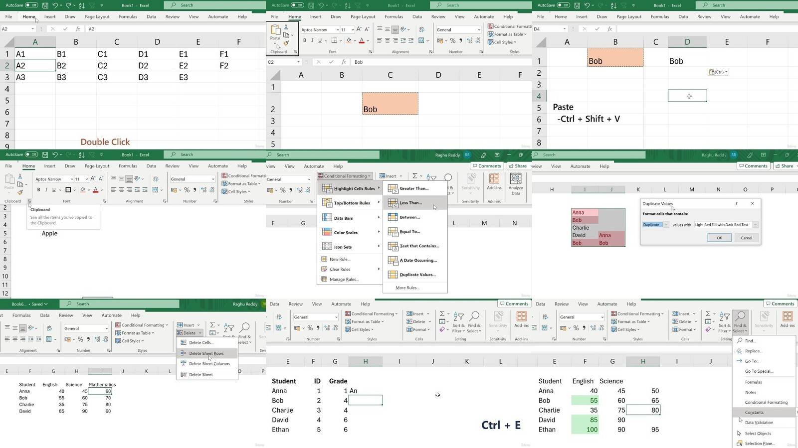Click the Font Color button in the Clipboard tooltip window
Image resolution: width=798 pixels, height=448 pixels.
point(95,190)
